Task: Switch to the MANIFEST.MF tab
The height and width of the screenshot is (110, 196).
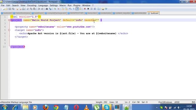Action: (x=76, y=13)
